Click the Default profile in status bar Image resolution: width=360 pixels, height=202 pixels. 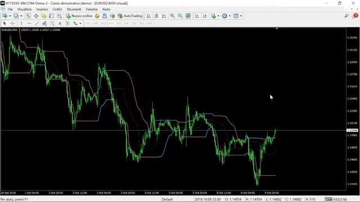(x=167, y=199)
